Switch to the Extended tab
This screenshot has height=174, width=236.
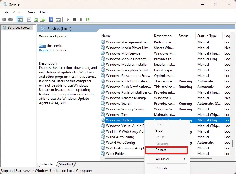(x=47, y=164)
